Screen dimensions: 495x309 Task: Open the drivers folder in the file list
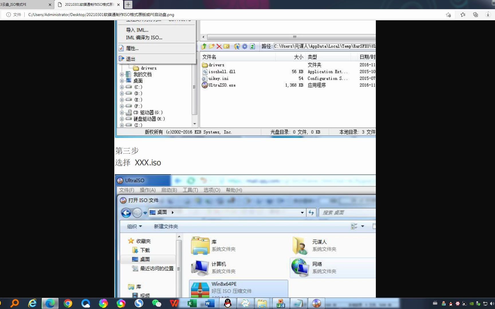(216, 65)
